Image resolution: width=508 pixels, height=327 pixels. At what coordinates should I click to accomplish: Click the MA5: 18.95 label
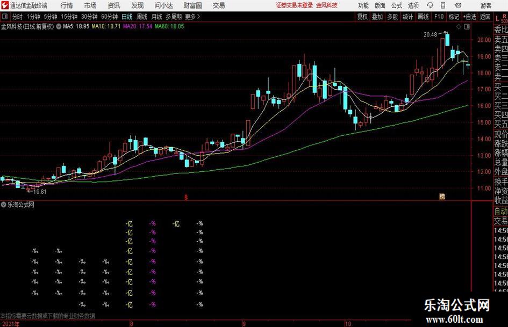[x=76, y=26]
